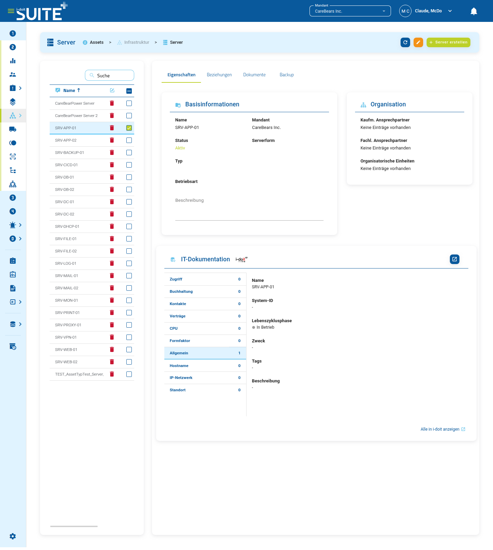Focus the Suche search field

110,75
